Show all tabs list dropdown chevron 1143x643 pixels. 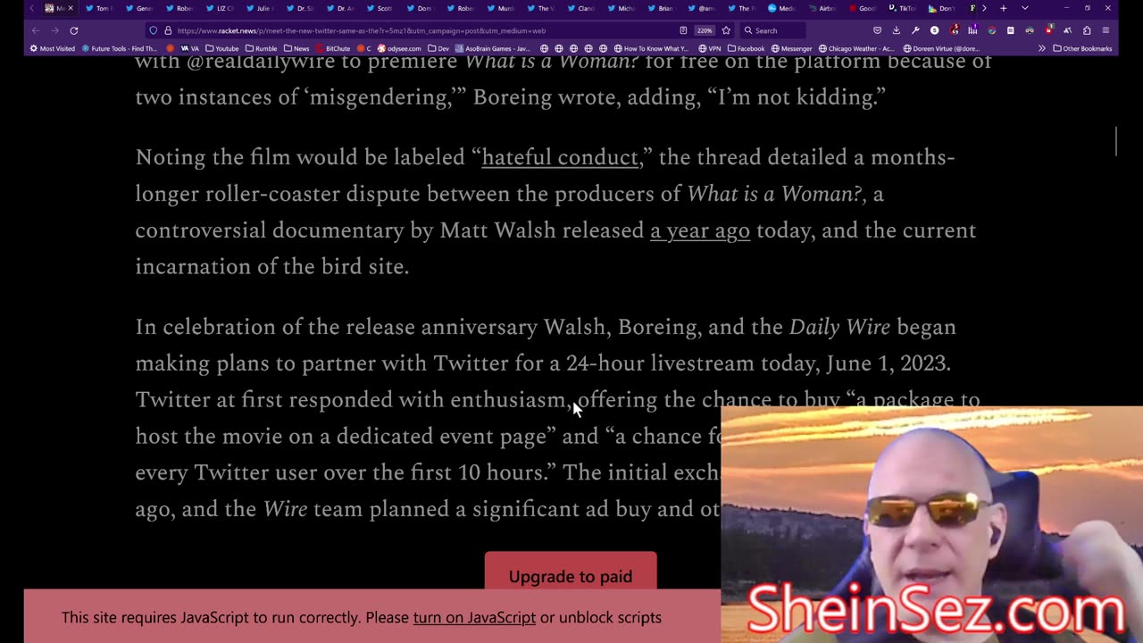pos(1024,8)
